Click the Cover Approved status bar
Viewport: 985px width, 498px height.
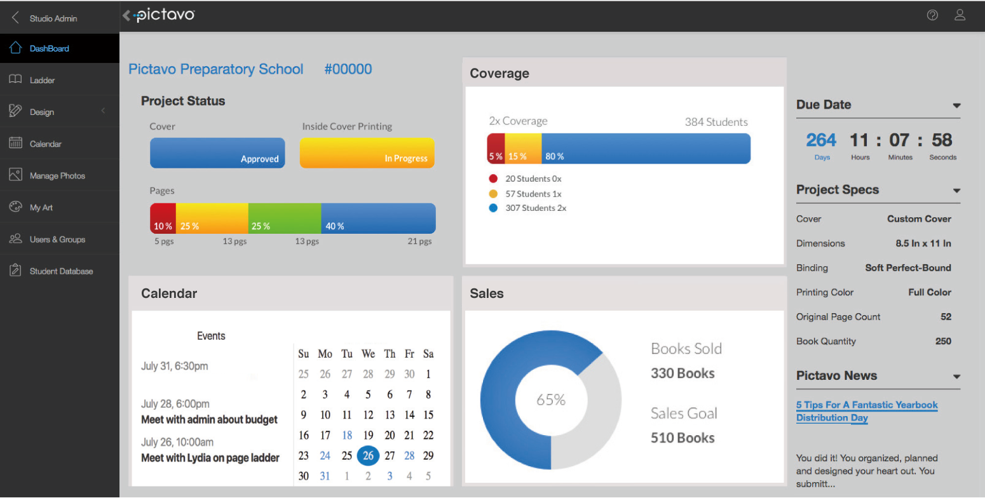tap(217, 153)
